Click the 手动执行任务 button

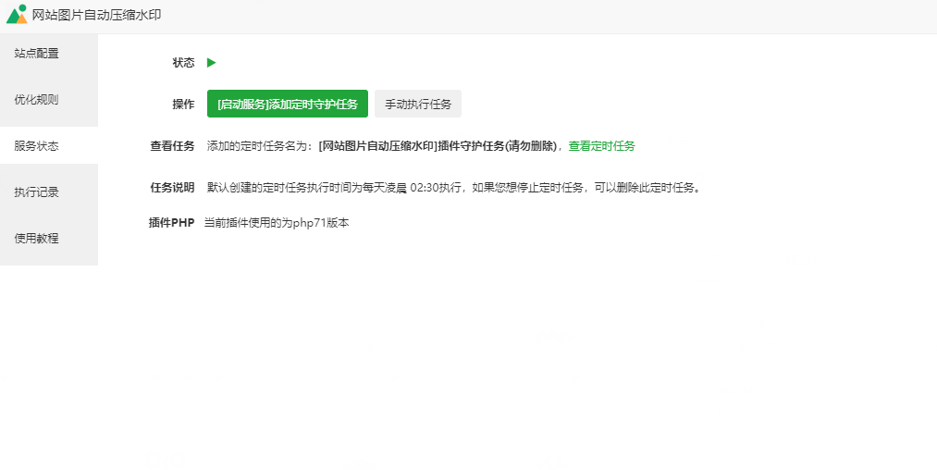(418, 104)
